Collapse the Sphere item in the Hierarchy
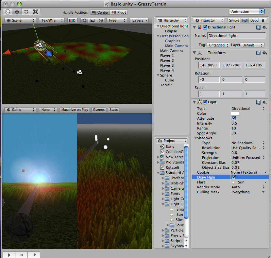Screen dimensions: 271x258 [x=158, y=75]
